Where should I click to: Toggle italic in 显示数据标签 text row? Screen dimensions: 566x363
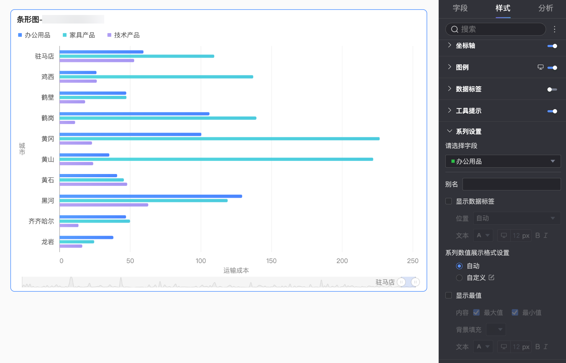[545, 235]
